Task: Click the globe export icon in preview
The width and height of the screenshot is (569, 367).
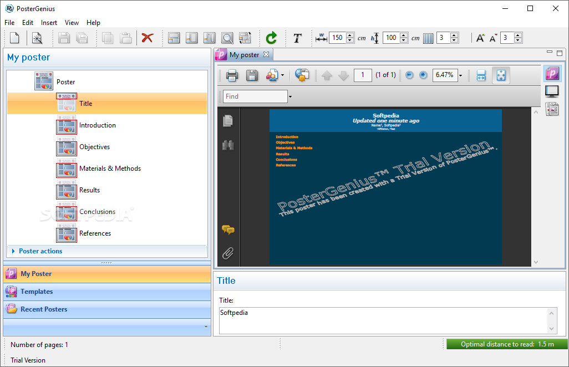Action: tap(302, 75)
